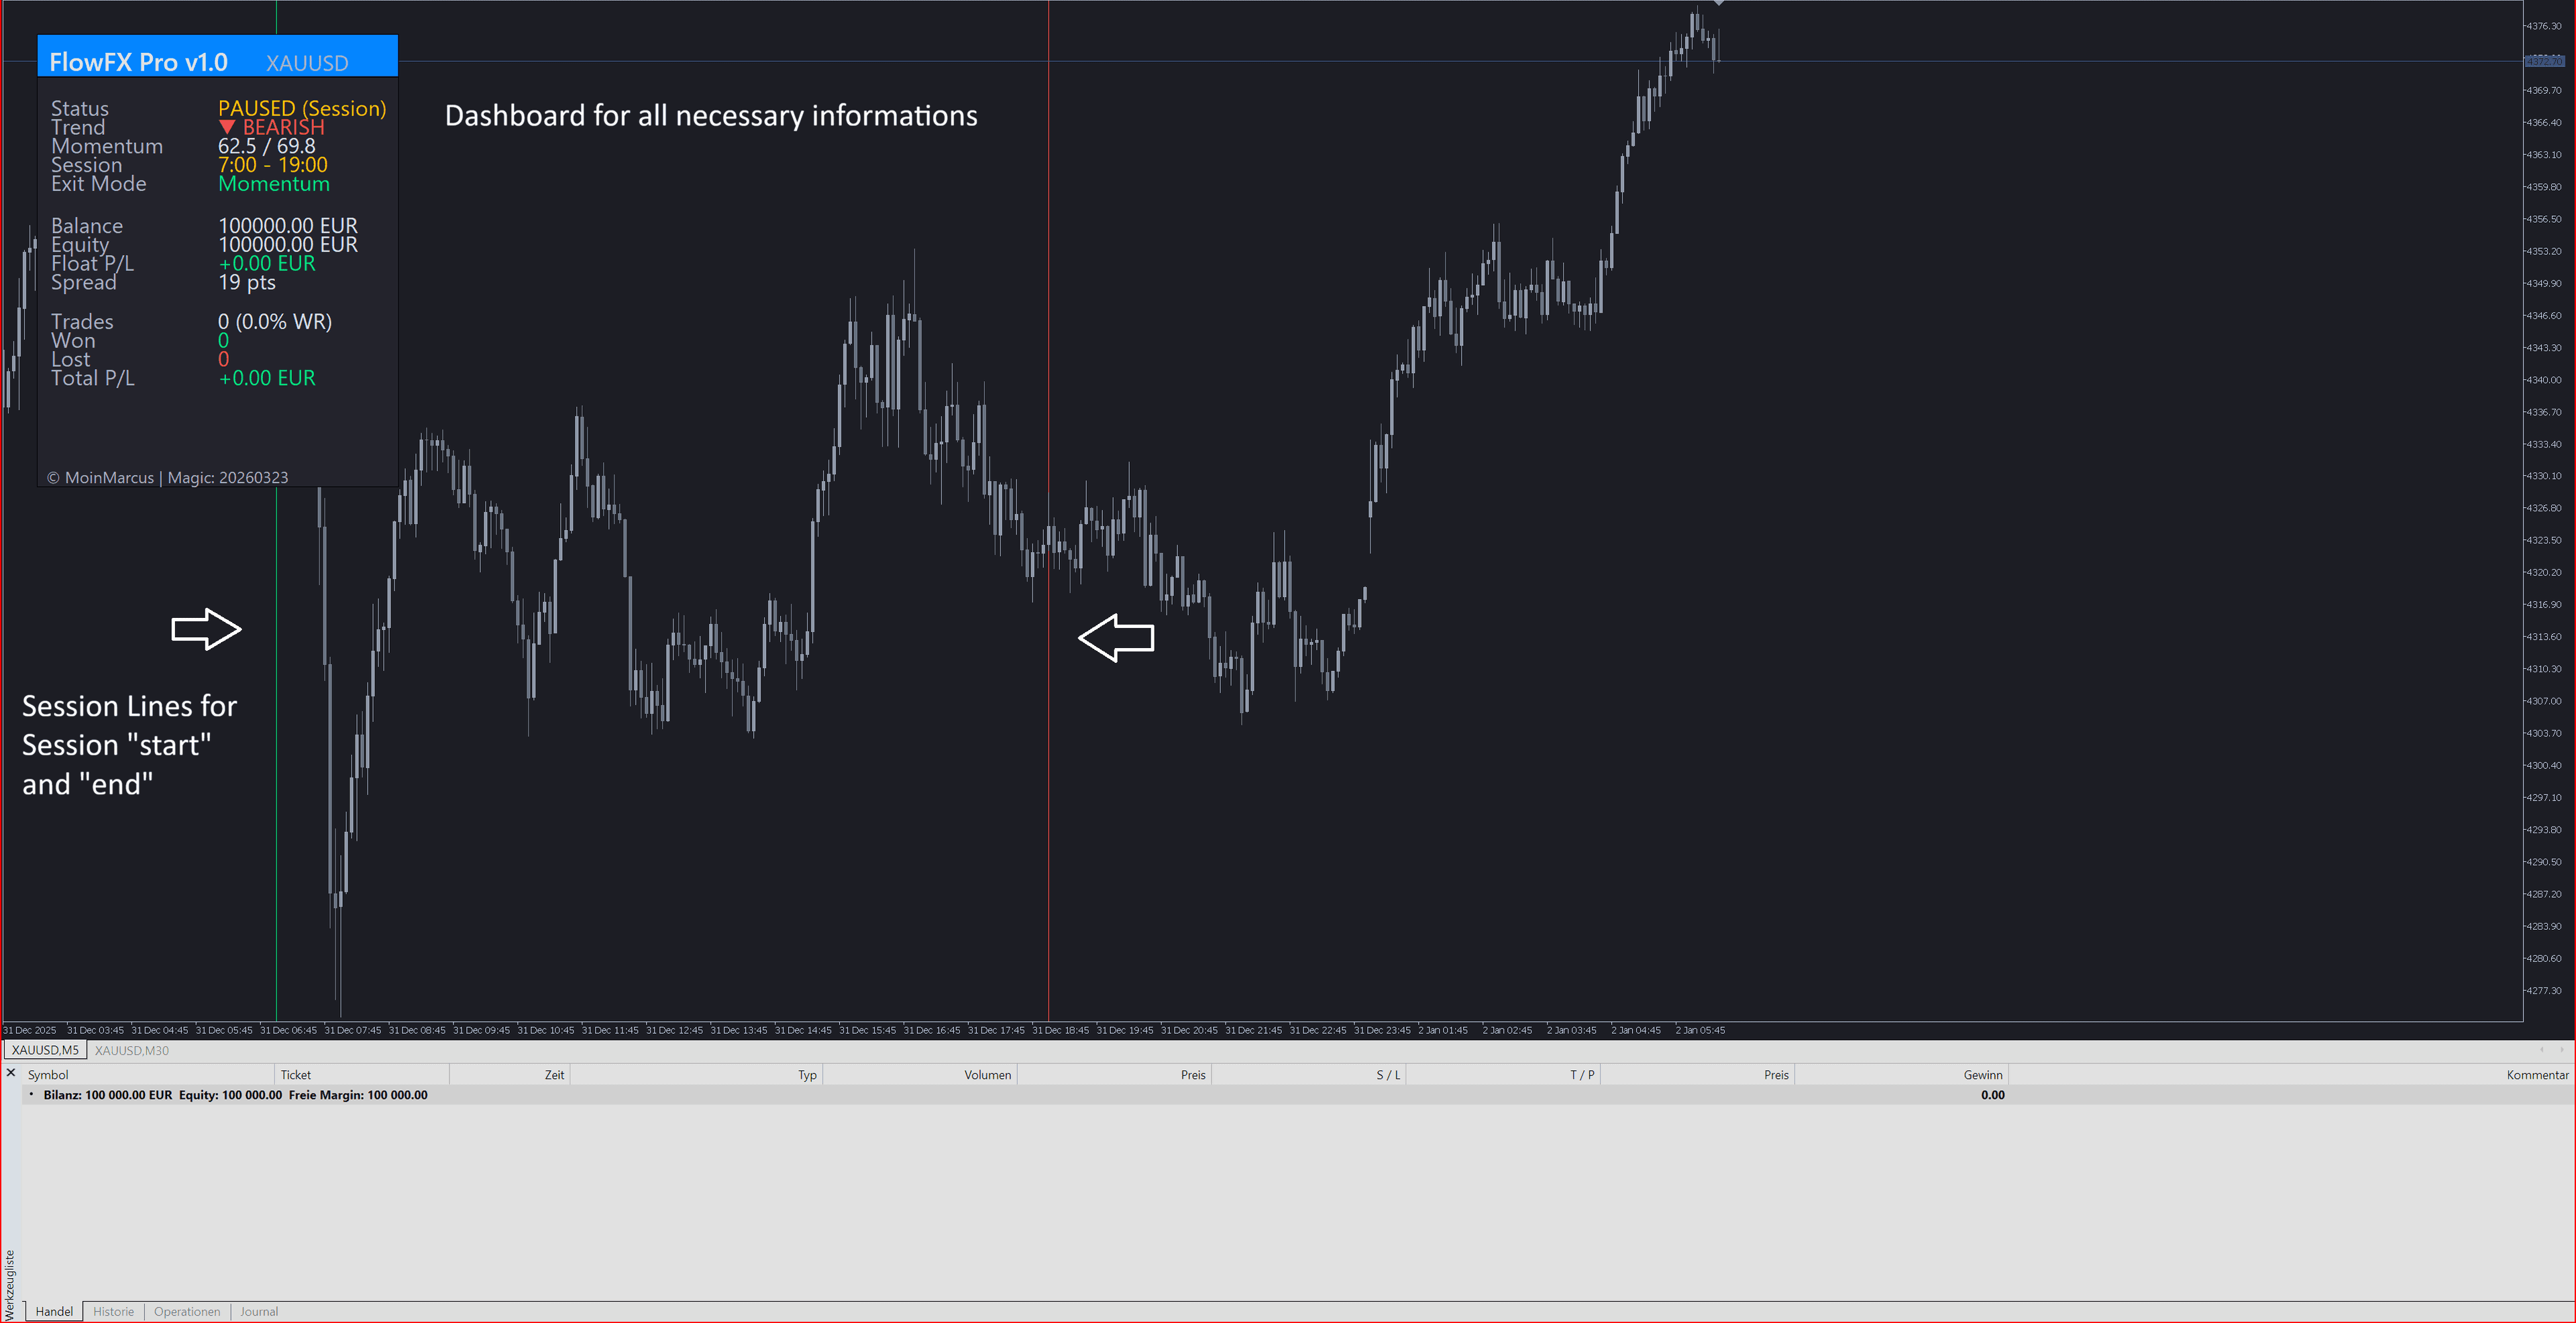This screenshot has height=1323, width=2576.
Task: Sort by the Ticket column header
Action: tap(362, 1075)
